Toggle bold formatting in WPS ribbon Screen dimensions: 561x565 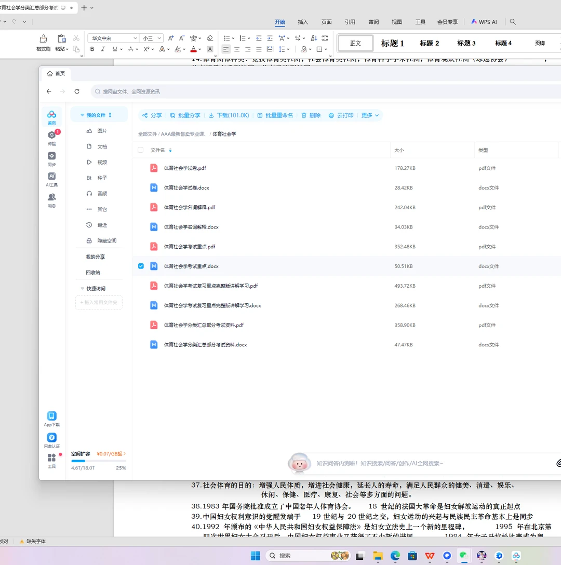pyautogui.click(x=92, y=49)
